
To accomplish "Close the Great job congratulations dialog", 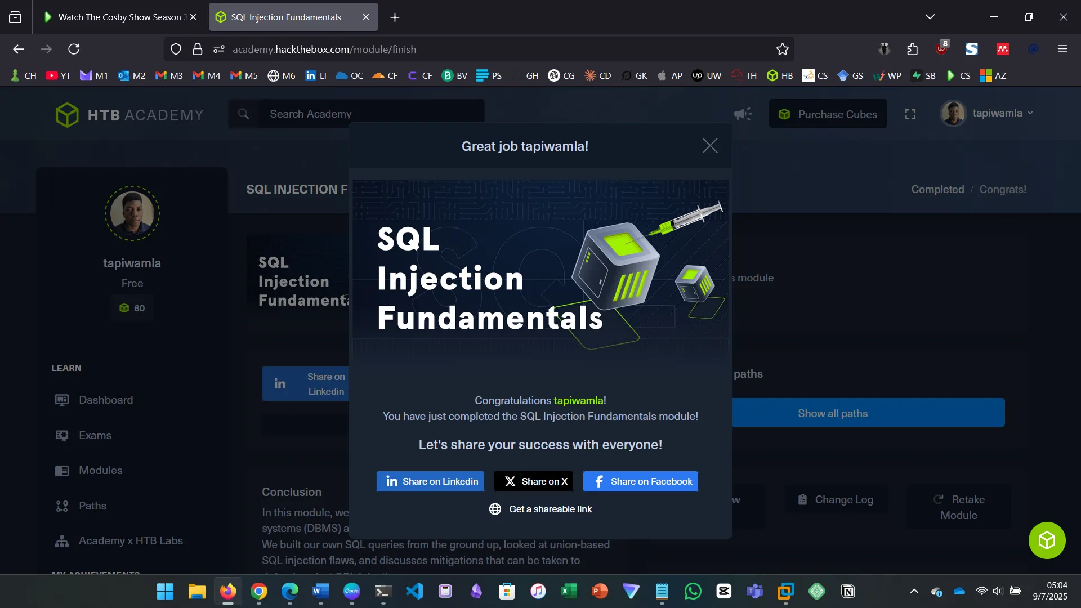I will point(710,146).
